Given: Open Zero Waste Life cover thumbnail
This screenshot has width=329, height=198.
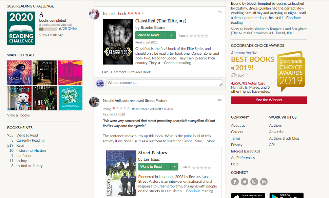Looking at the screenshot, I should click(x=71, y=98).
